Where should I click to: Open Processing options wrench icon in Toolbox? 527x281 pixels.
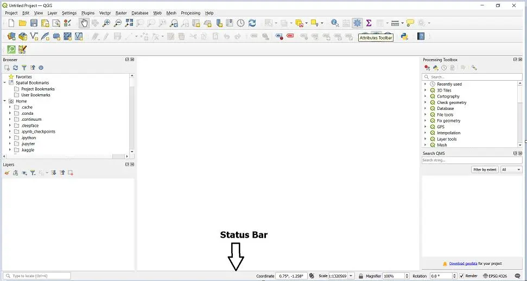point(474,68)
